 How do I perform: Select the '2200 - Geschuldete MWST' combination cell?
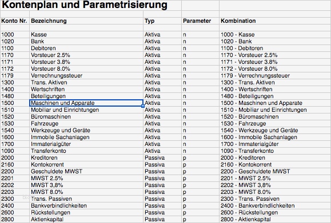coord(275,172)
